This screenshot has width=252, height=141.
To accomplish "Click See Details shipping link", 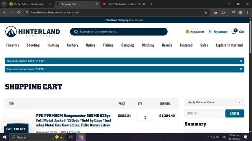I will click(x=136, y=20).
